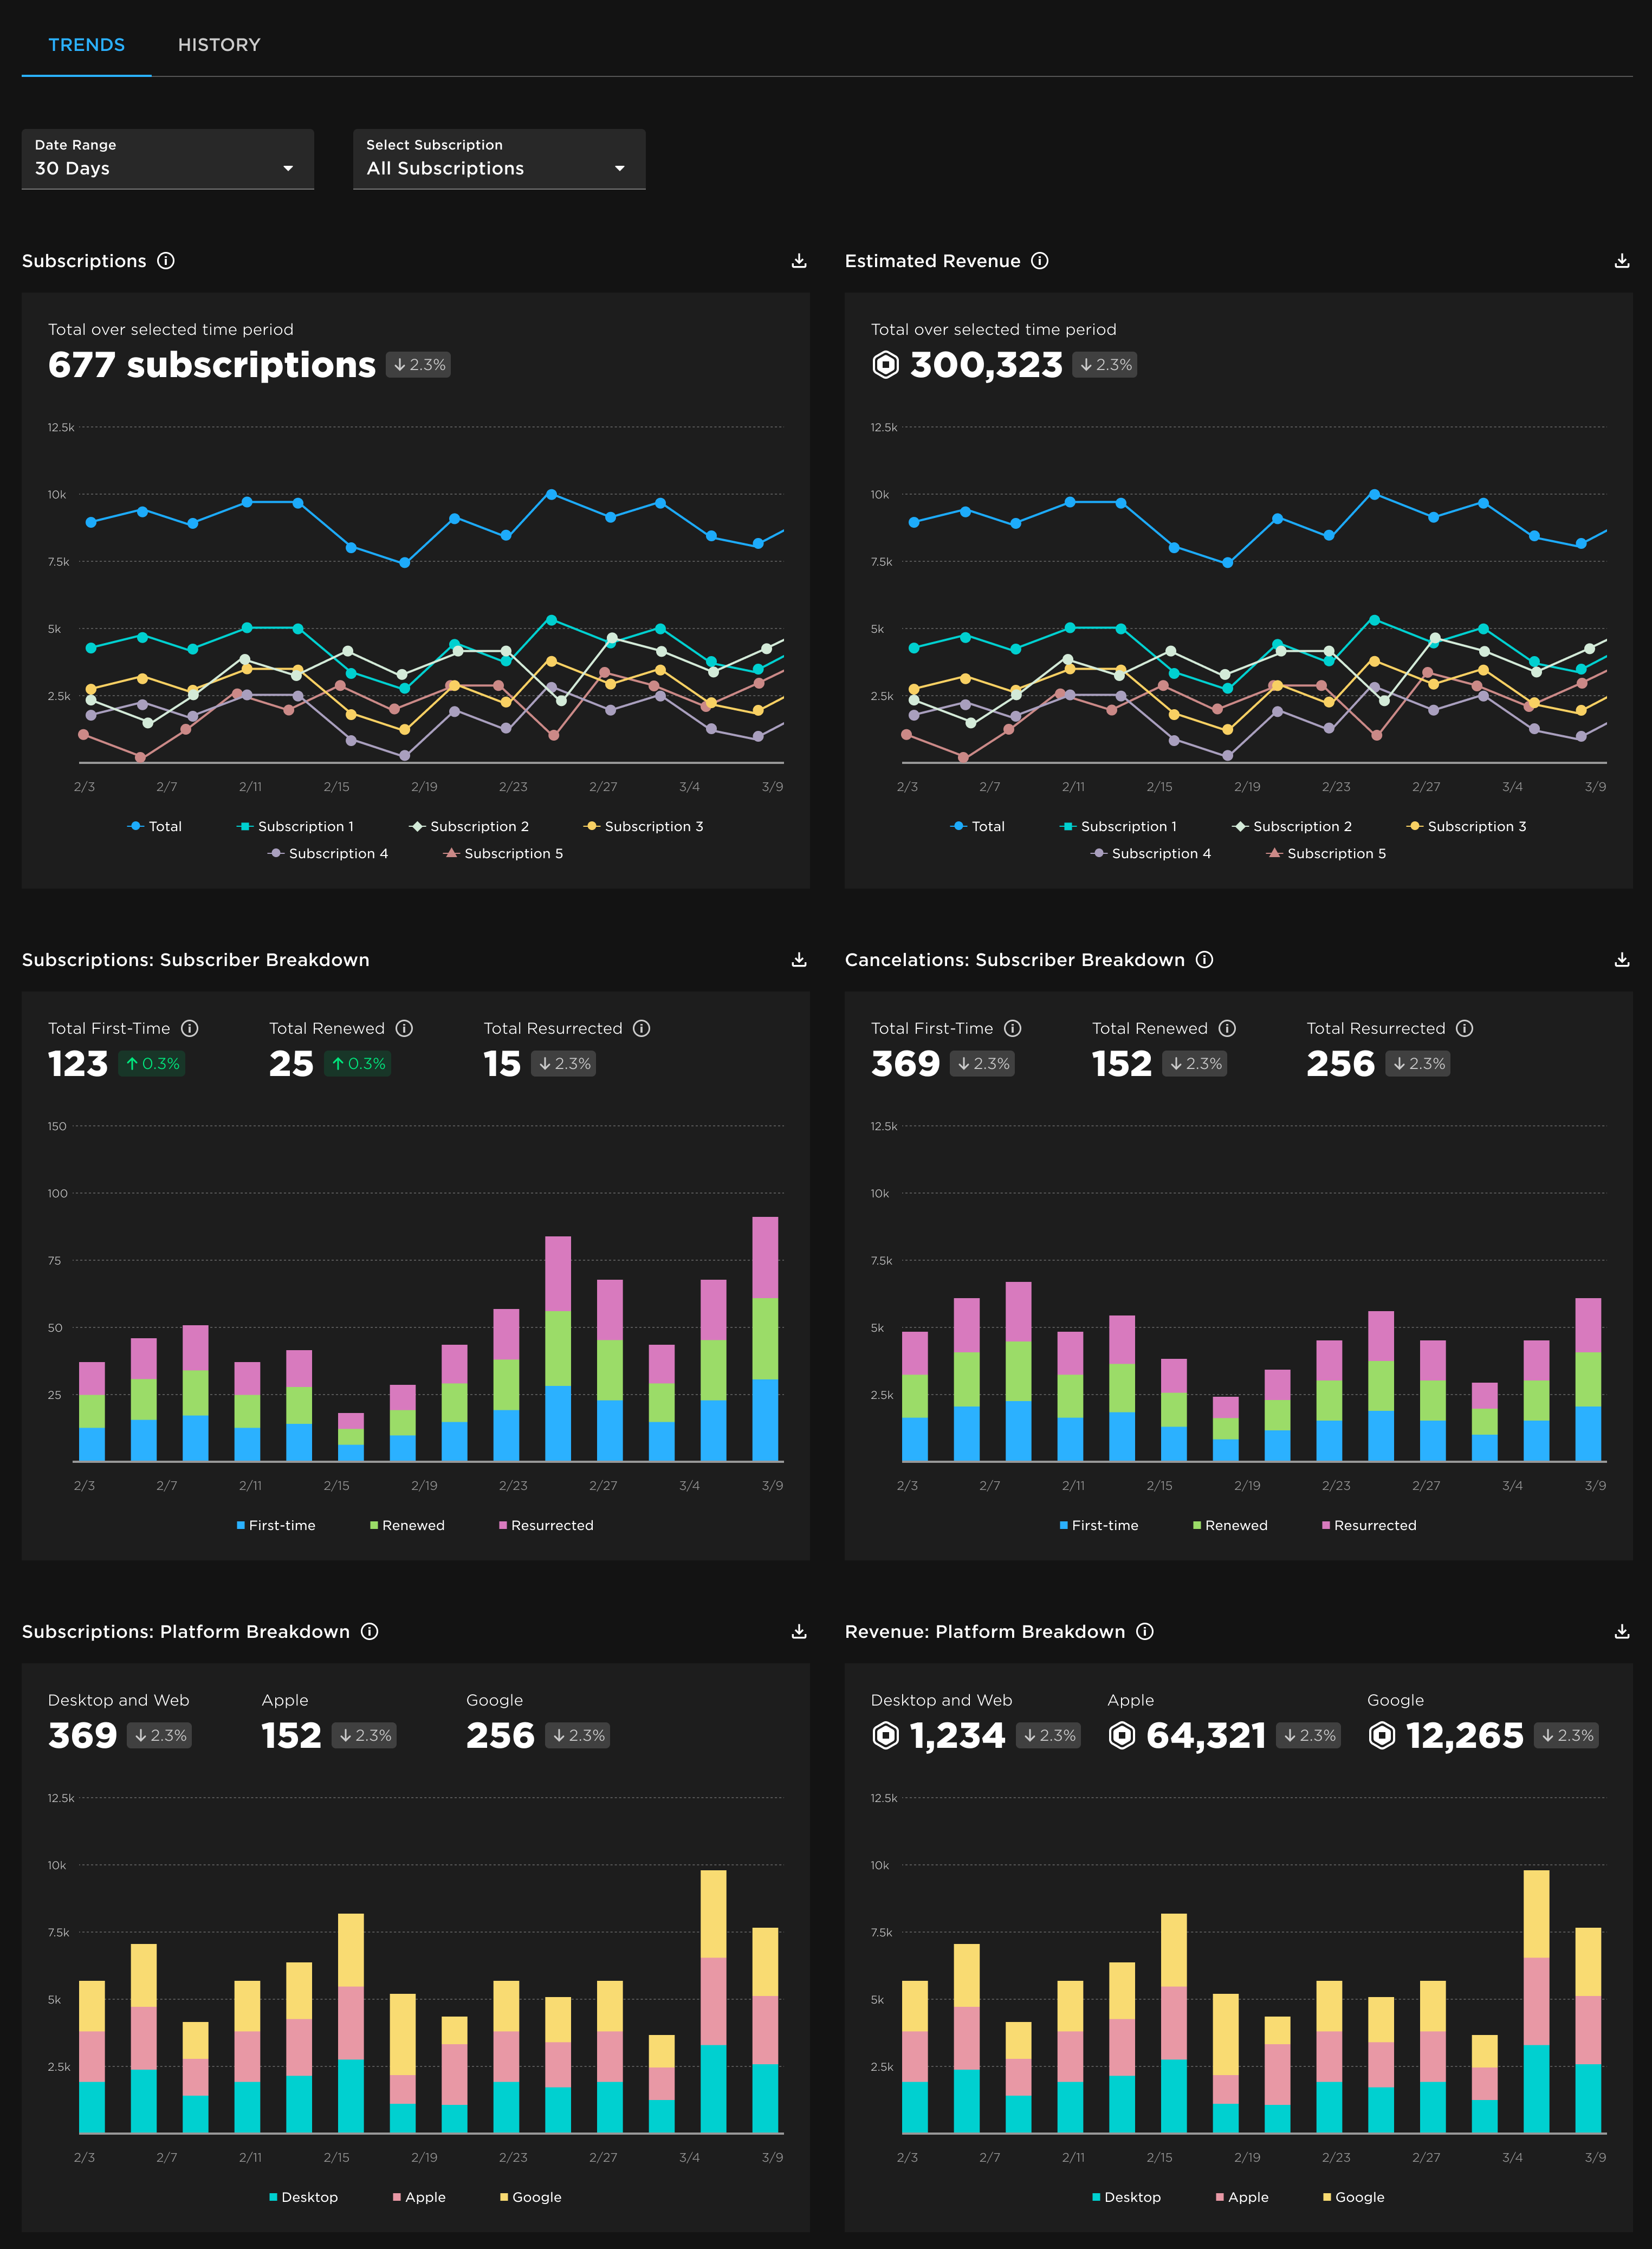Switch to the History tab
The height and width of the screenshot is (2249, 1652).
pyautogui.click(x=219, y=45)
